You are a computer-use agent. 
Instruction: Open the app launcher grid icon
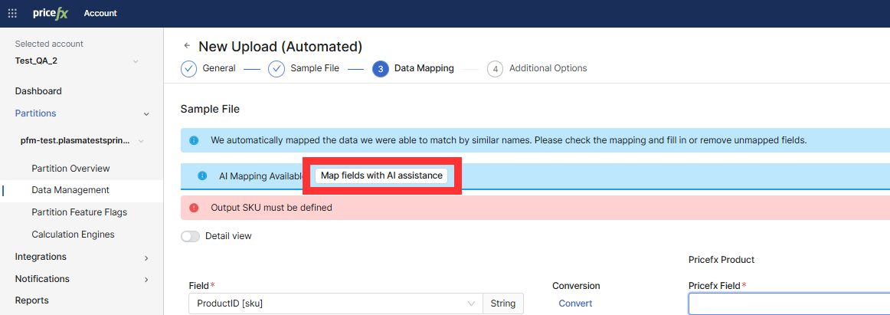[12, 13]
